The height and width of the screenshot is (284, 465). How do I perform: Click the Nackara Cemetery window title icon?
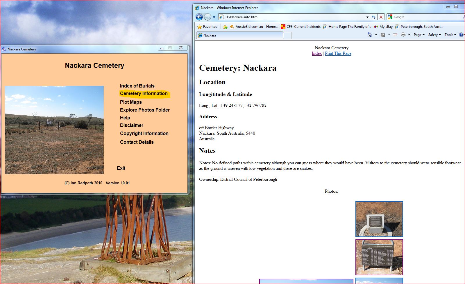(4, 49)
